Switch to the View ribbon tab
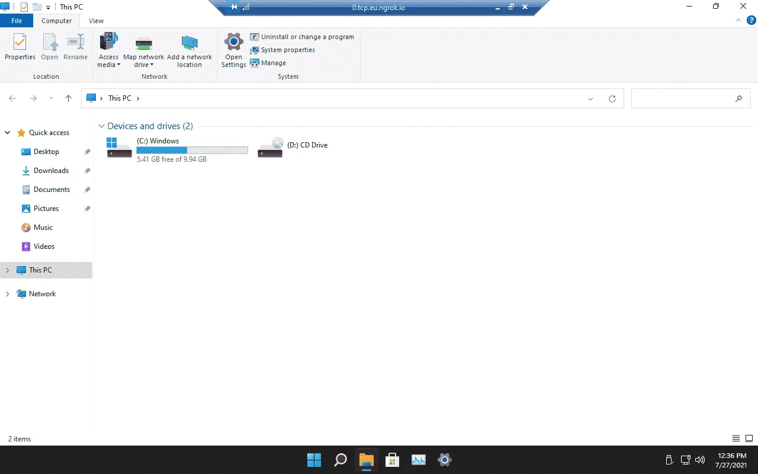Screen dimensions: 758x474 pos(97,21)
